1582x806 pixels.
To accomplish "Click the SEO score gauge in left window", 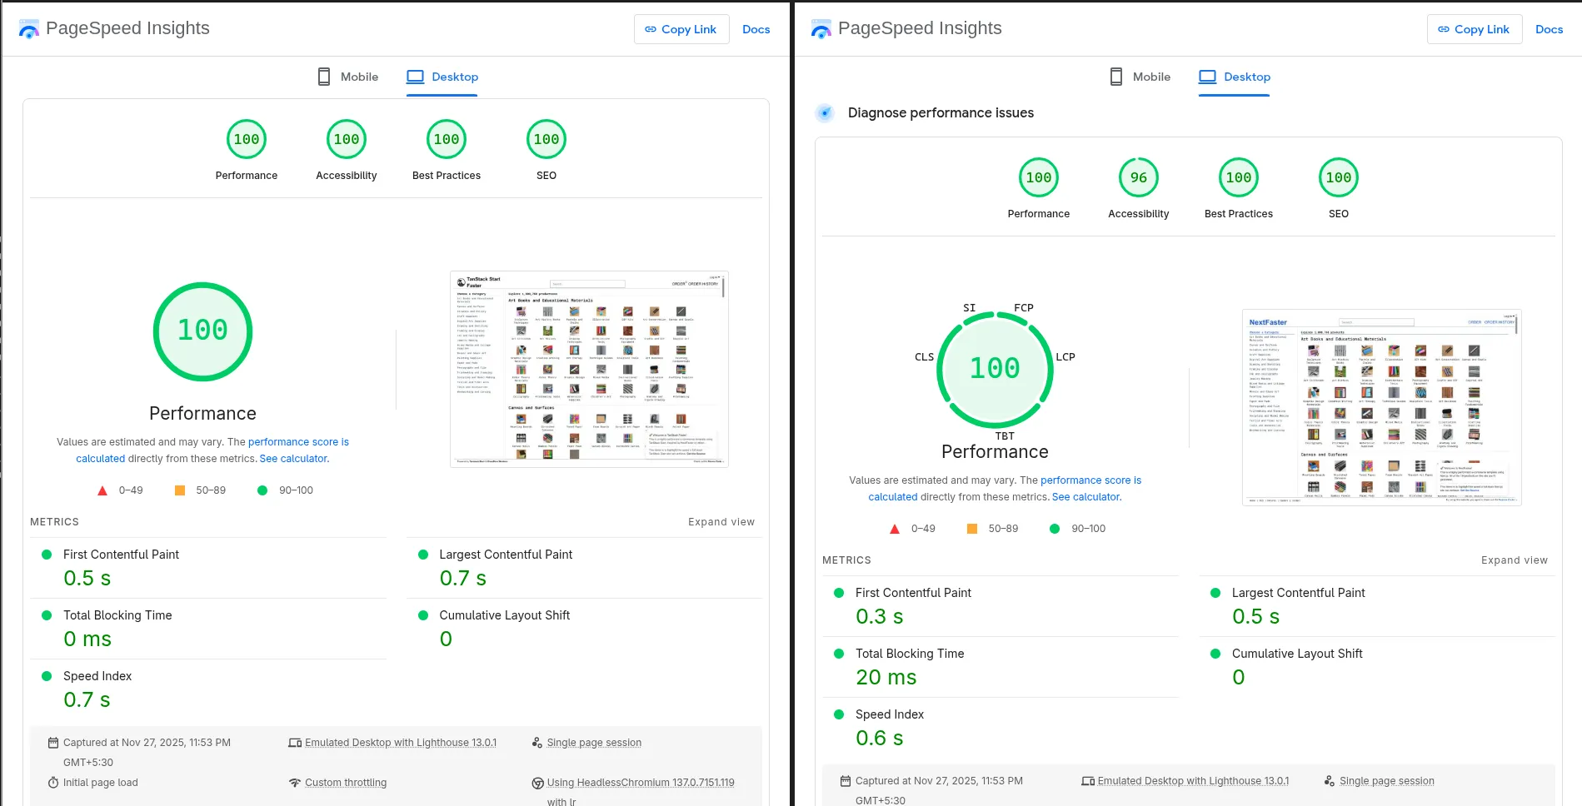I will tap(546, 140).
